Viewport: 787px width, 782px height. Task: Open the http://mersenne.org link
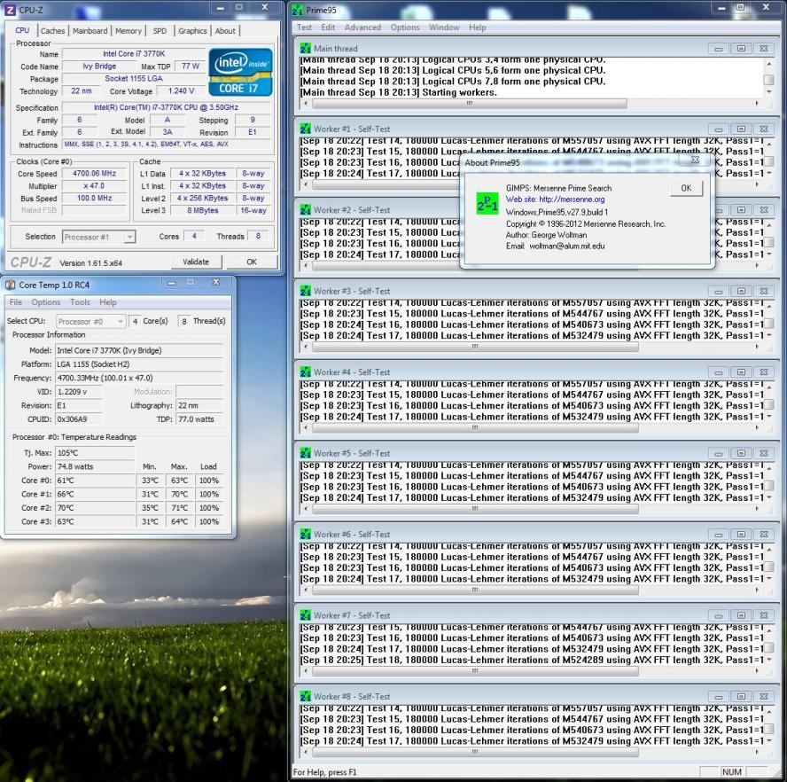(x=572, y=199)
